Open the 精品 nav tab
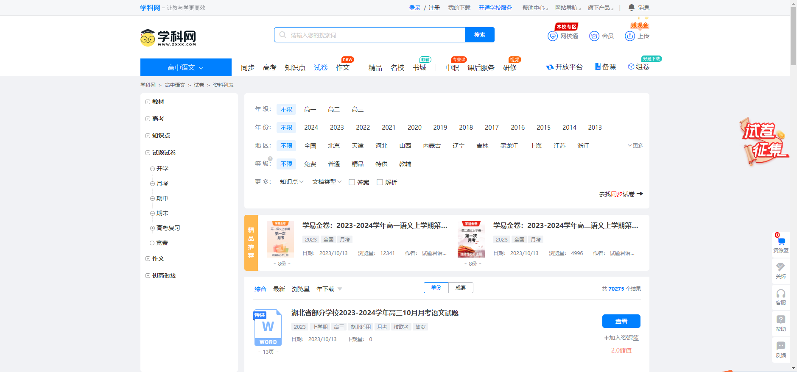The image size is (797, 372). tap(375, 68)
